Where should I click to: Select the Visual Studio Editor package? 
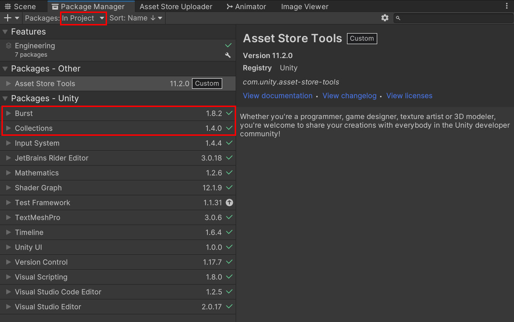tap(118, 307)
